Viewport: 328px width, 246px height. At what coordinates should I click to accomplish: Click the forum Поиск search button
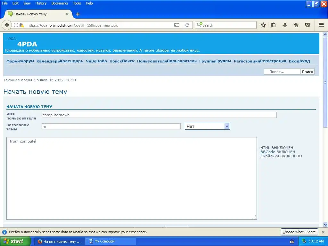[x=307, y=72]
